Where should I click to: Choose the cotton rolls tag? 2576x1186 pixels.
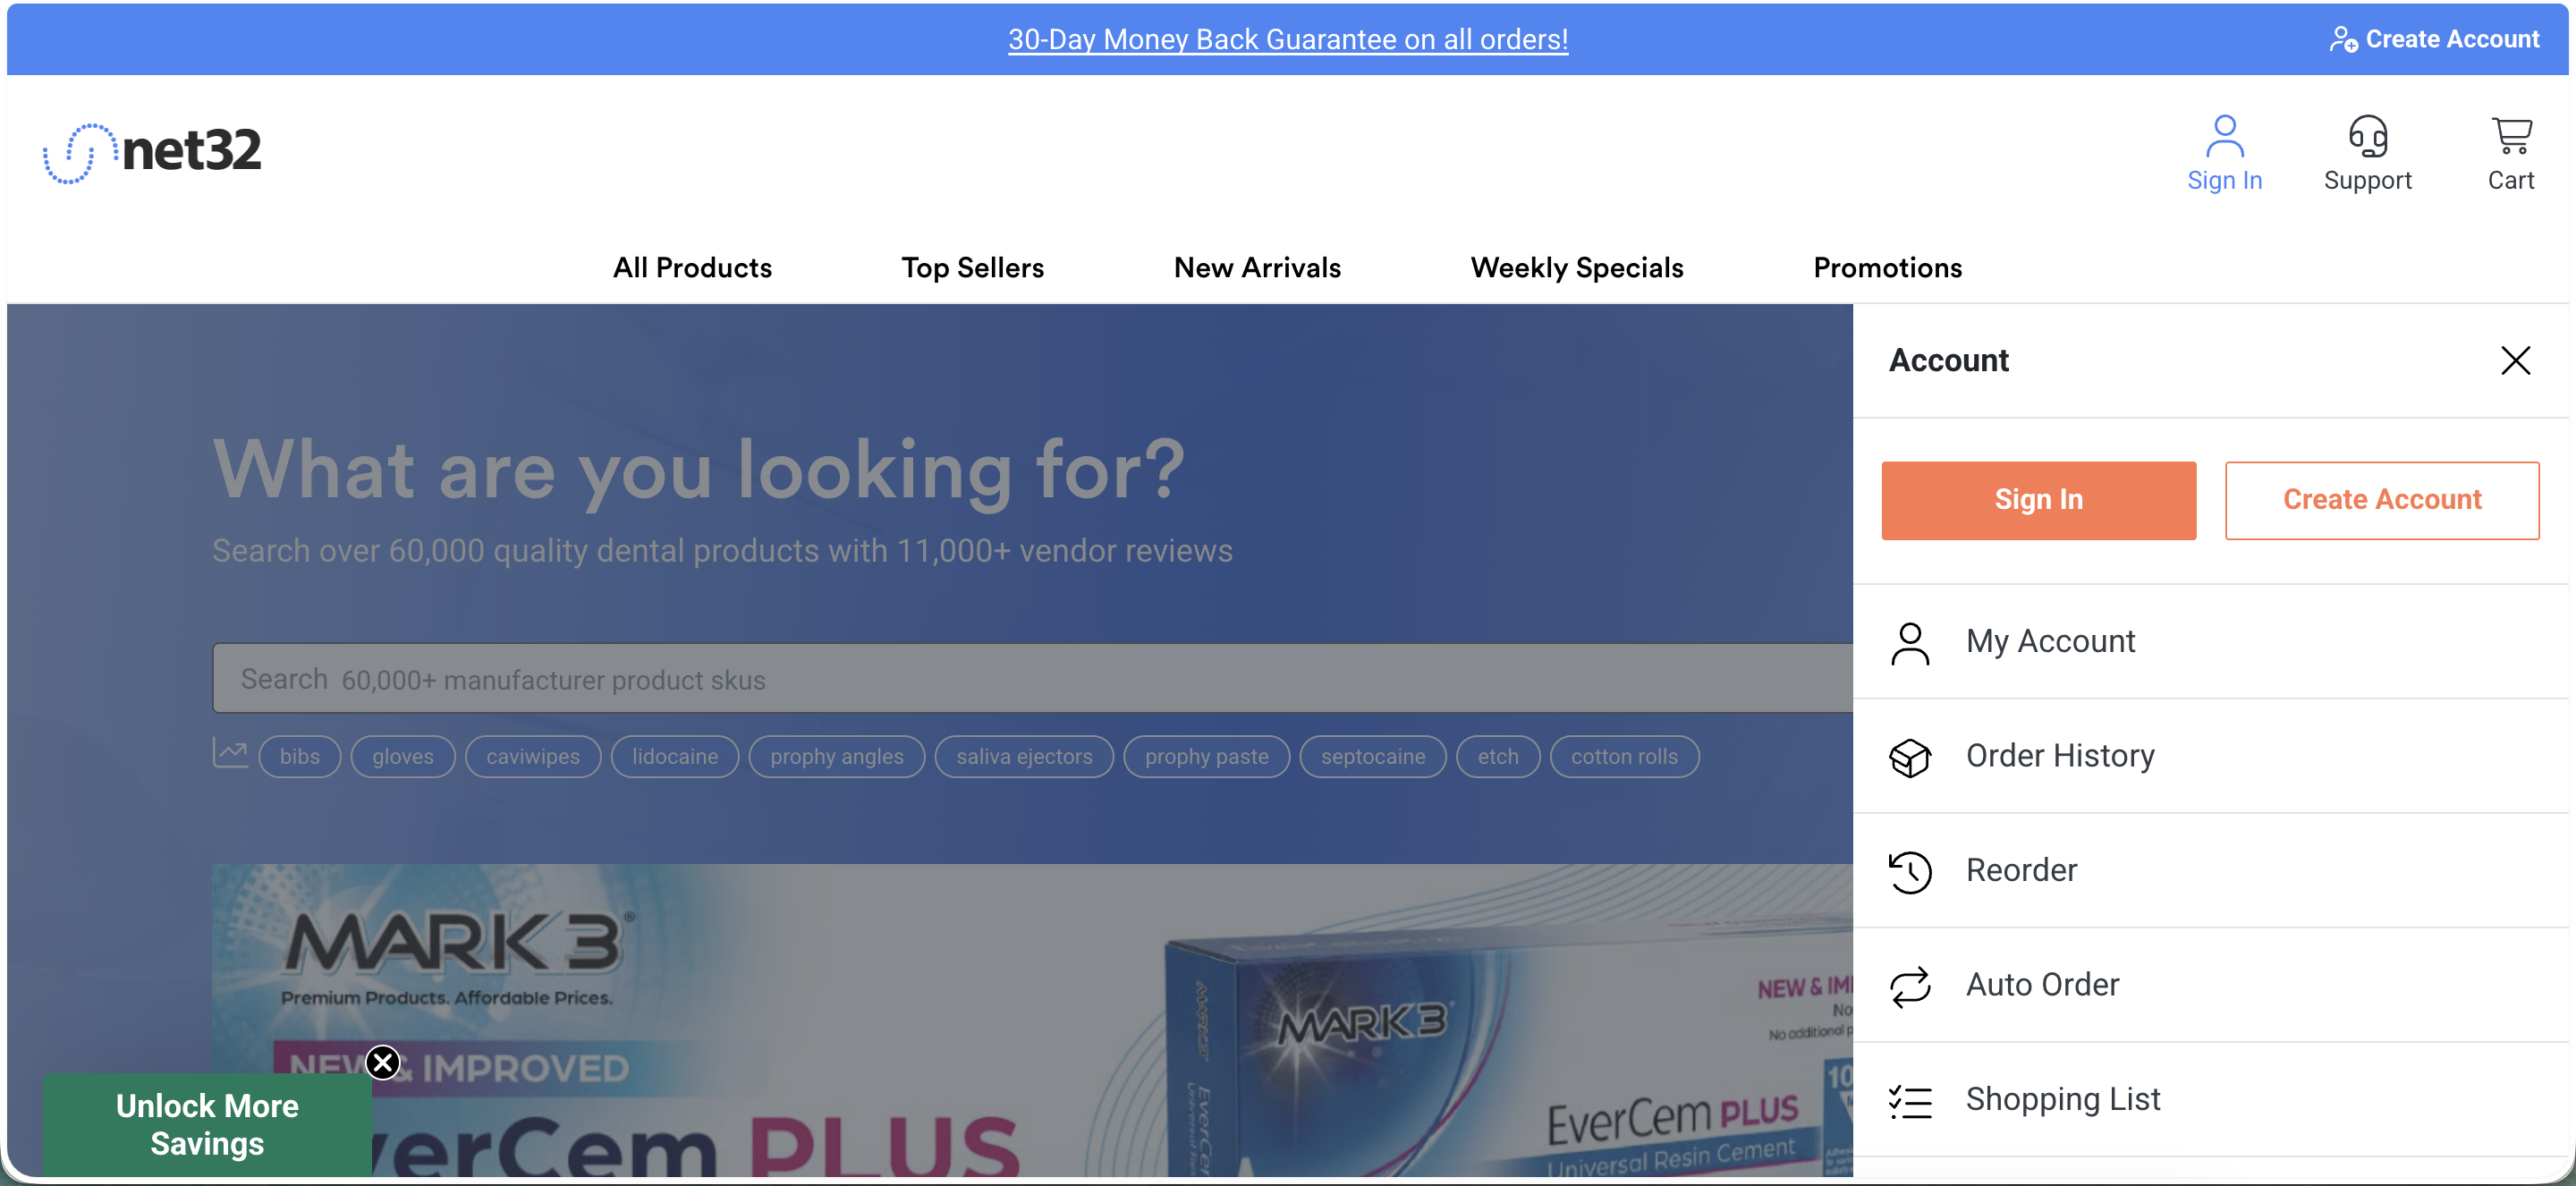pyautogui.click(x=1624, y=757)
